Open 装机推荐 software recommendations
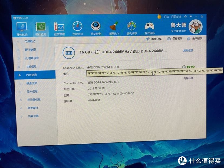 131,28
